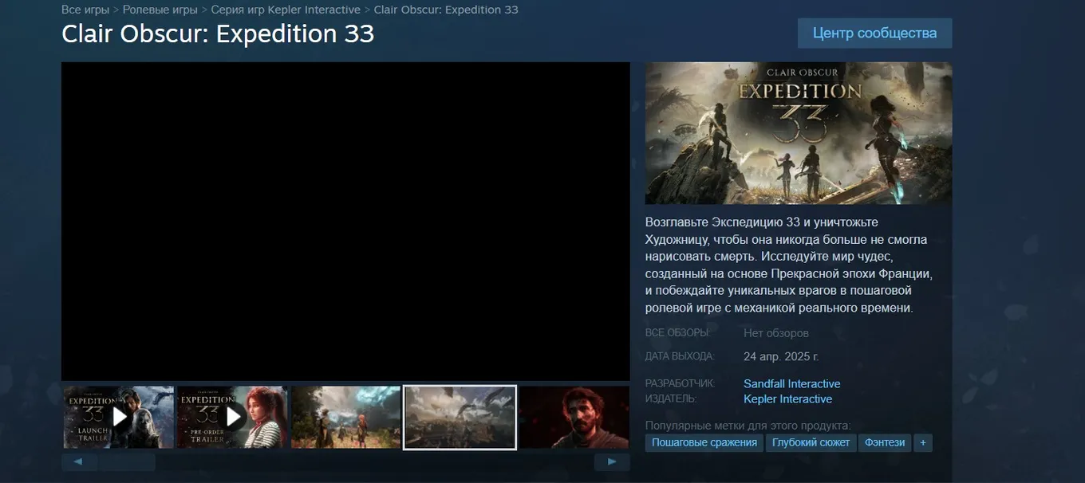Screen dimensions: 1085x483
Task: Select the Пошаговые сражения tag
Action: pos(704,442)
